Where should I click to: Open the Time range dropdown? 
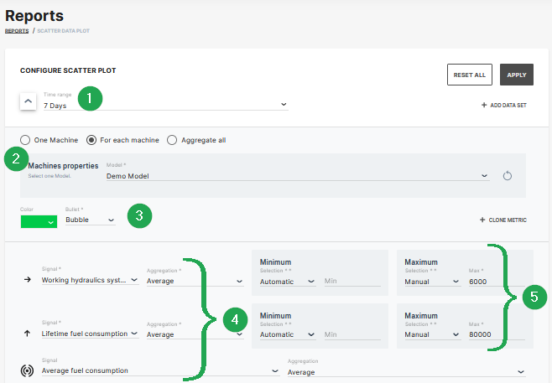[164, 106]
